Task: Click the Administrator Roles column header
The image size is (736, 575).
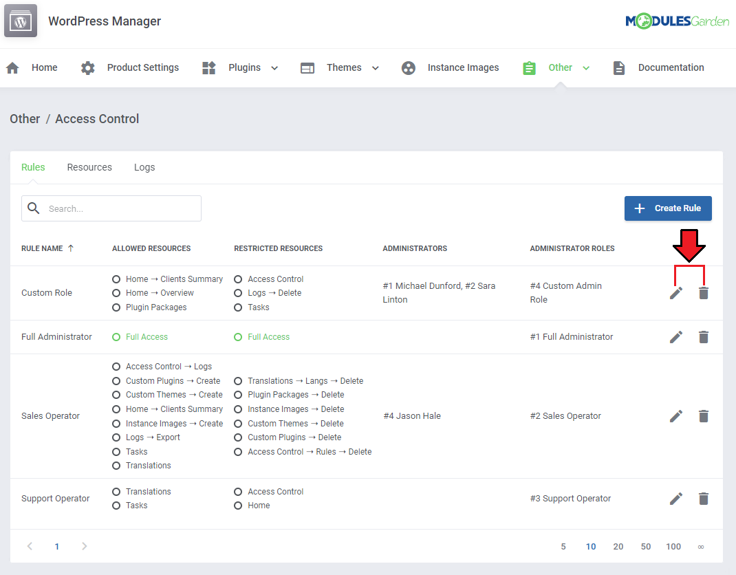Action: pyautogui.click(x=572, y=248)
